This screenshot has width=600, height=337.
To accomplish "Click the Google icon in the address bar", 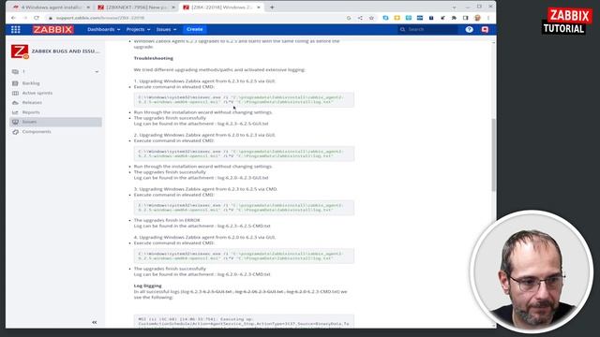I will tap(349, 18).
